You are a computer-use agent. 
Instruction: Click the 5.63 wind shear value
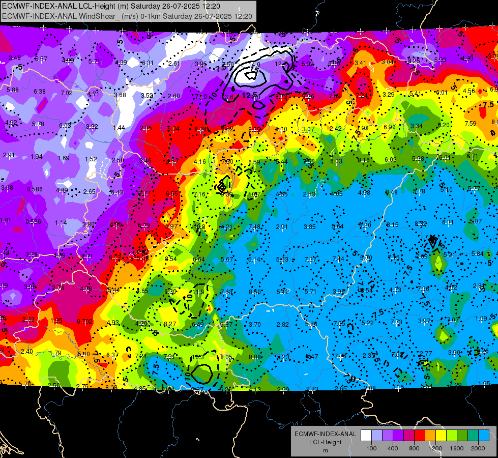click(x=282, y=260)
